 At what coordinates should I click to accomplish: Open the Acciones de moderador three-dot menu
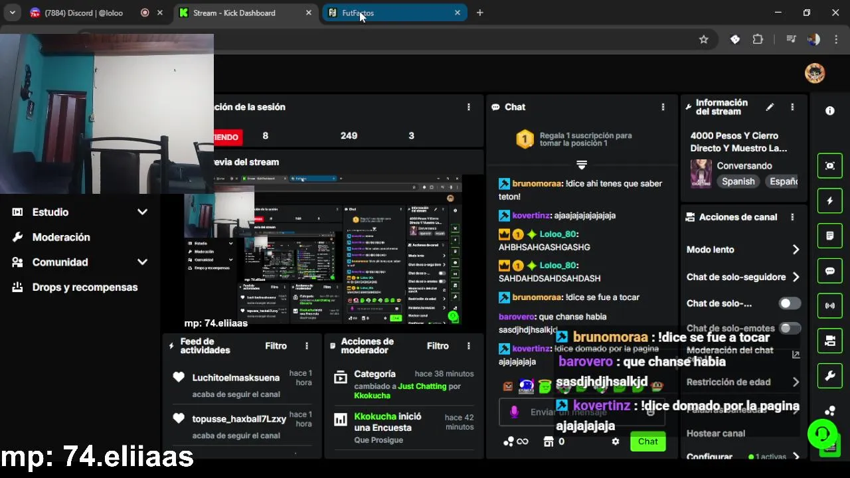point(468,346)
